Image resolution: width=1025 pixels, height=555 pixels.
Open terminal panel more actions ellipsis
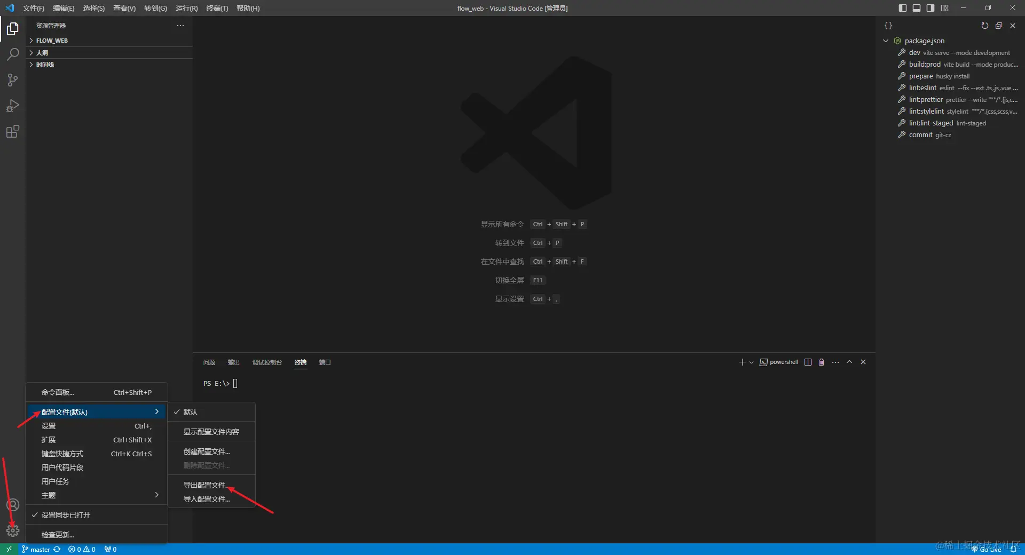(x=835, y=362)
